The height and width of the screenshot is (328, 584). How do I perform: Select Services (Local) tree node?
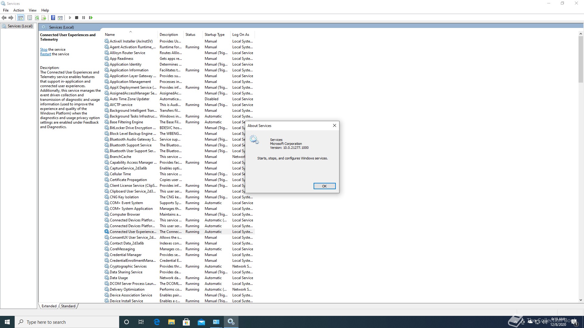tap(20, 26)
